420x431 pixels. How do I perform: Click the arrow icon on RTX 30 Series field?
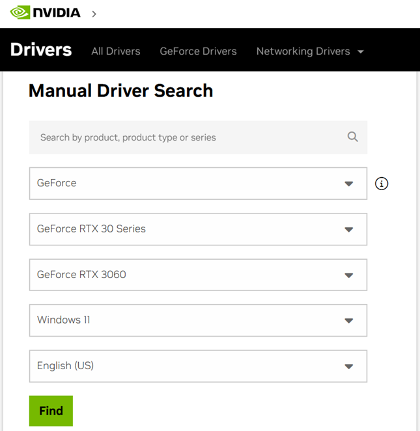click(x=348, y=230)
